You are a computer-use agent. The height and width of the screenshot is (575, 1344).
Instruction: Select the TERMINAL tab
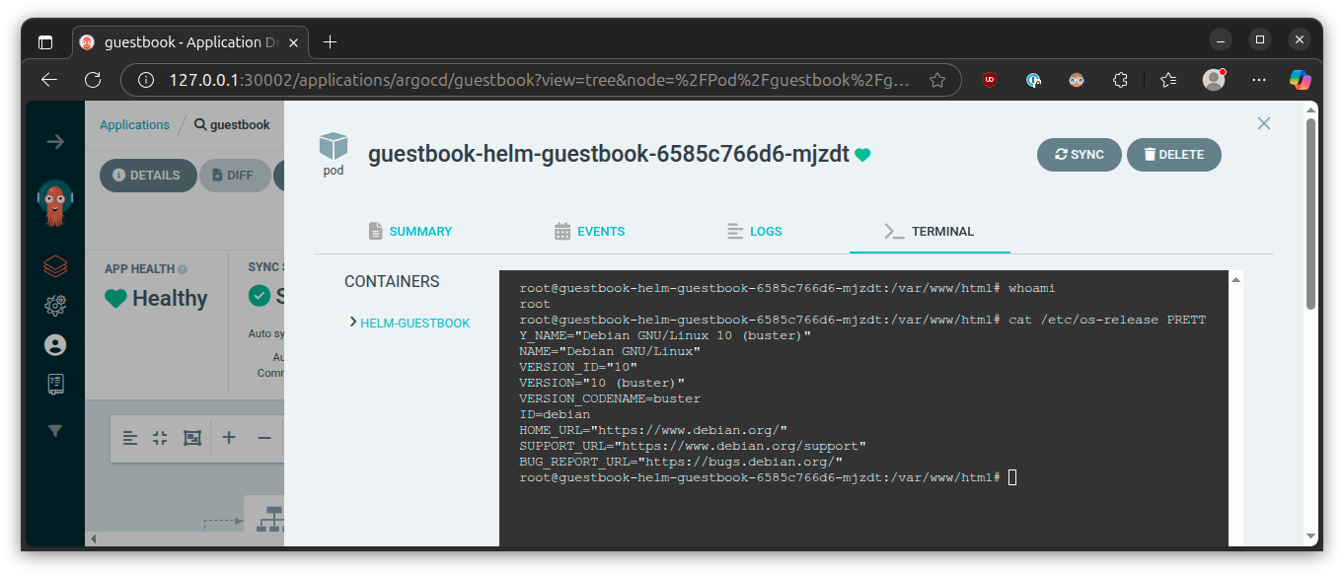pos(930,232)
